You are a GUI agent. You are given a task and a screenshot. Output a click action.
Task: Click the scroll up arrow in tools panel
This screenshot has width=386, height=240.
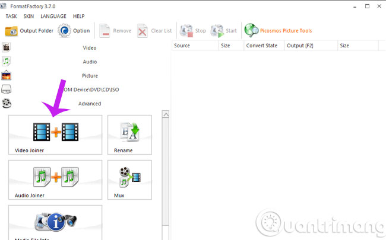[x=166, y=114]
